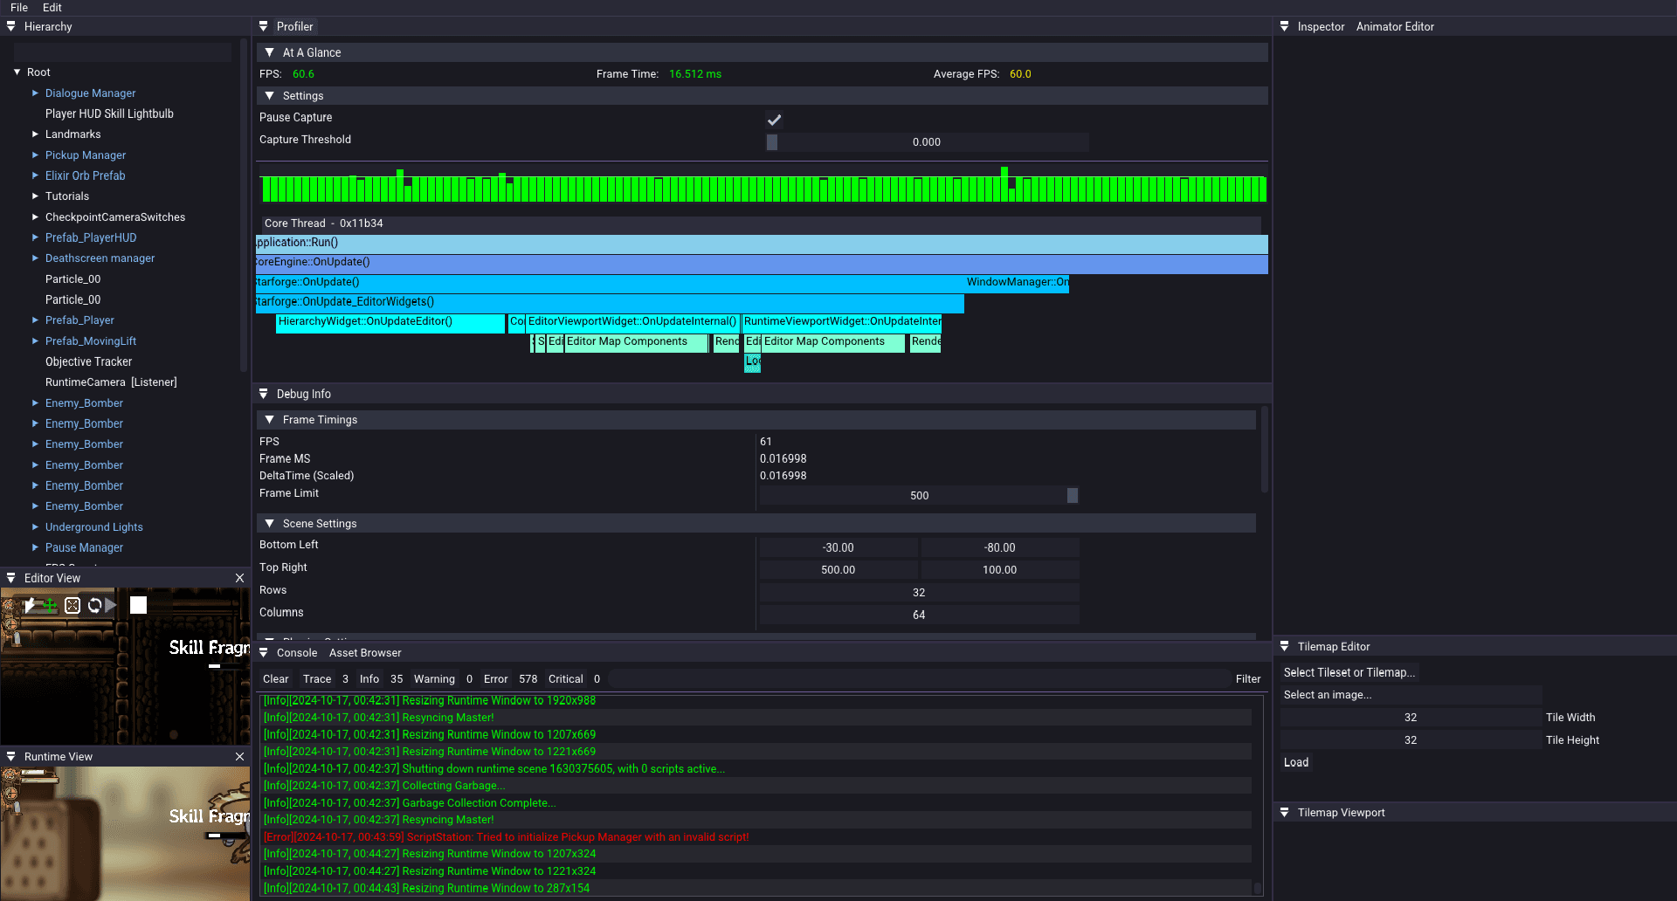
Task: Click the rotate tool icon
Action: [x=94, y=605]
